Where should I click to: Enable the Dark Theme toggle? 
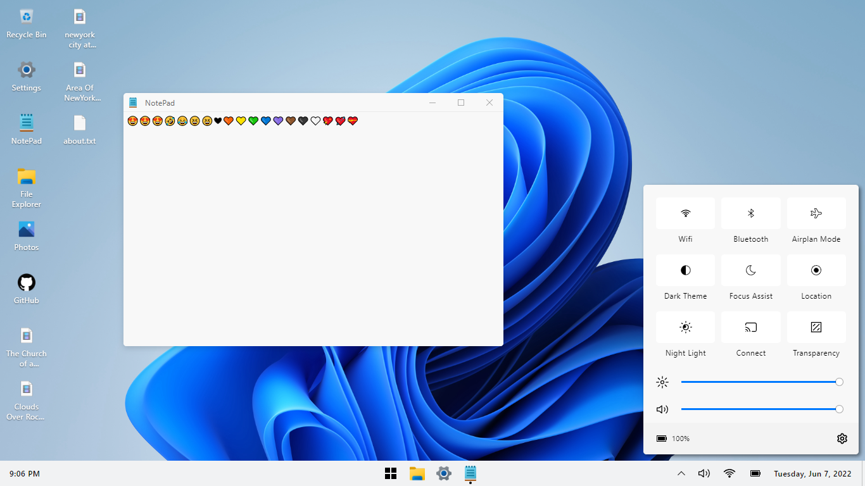pyautogui.click(x=685, y=270)
